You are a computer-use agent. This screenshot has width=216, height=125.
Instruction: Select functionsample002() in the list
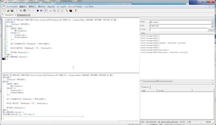pos(150,38)
